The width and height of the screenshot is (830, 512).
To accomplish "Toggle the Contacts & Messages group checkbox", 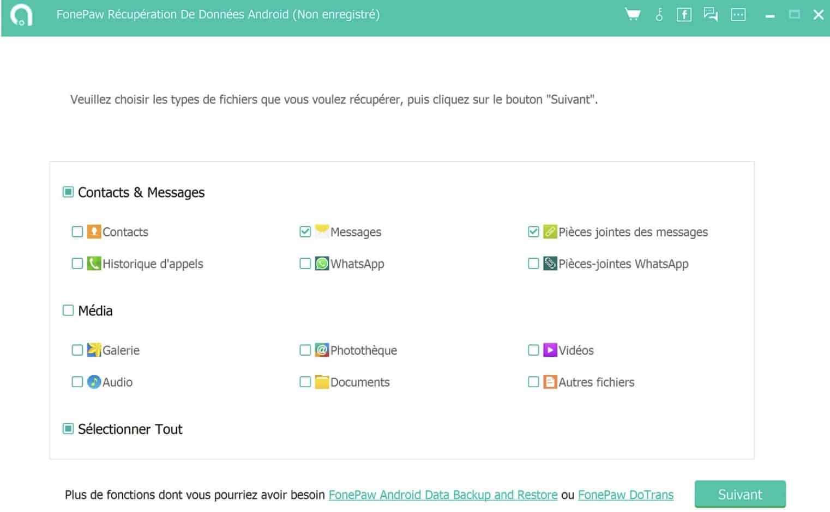I will click(x=68, y=192).
